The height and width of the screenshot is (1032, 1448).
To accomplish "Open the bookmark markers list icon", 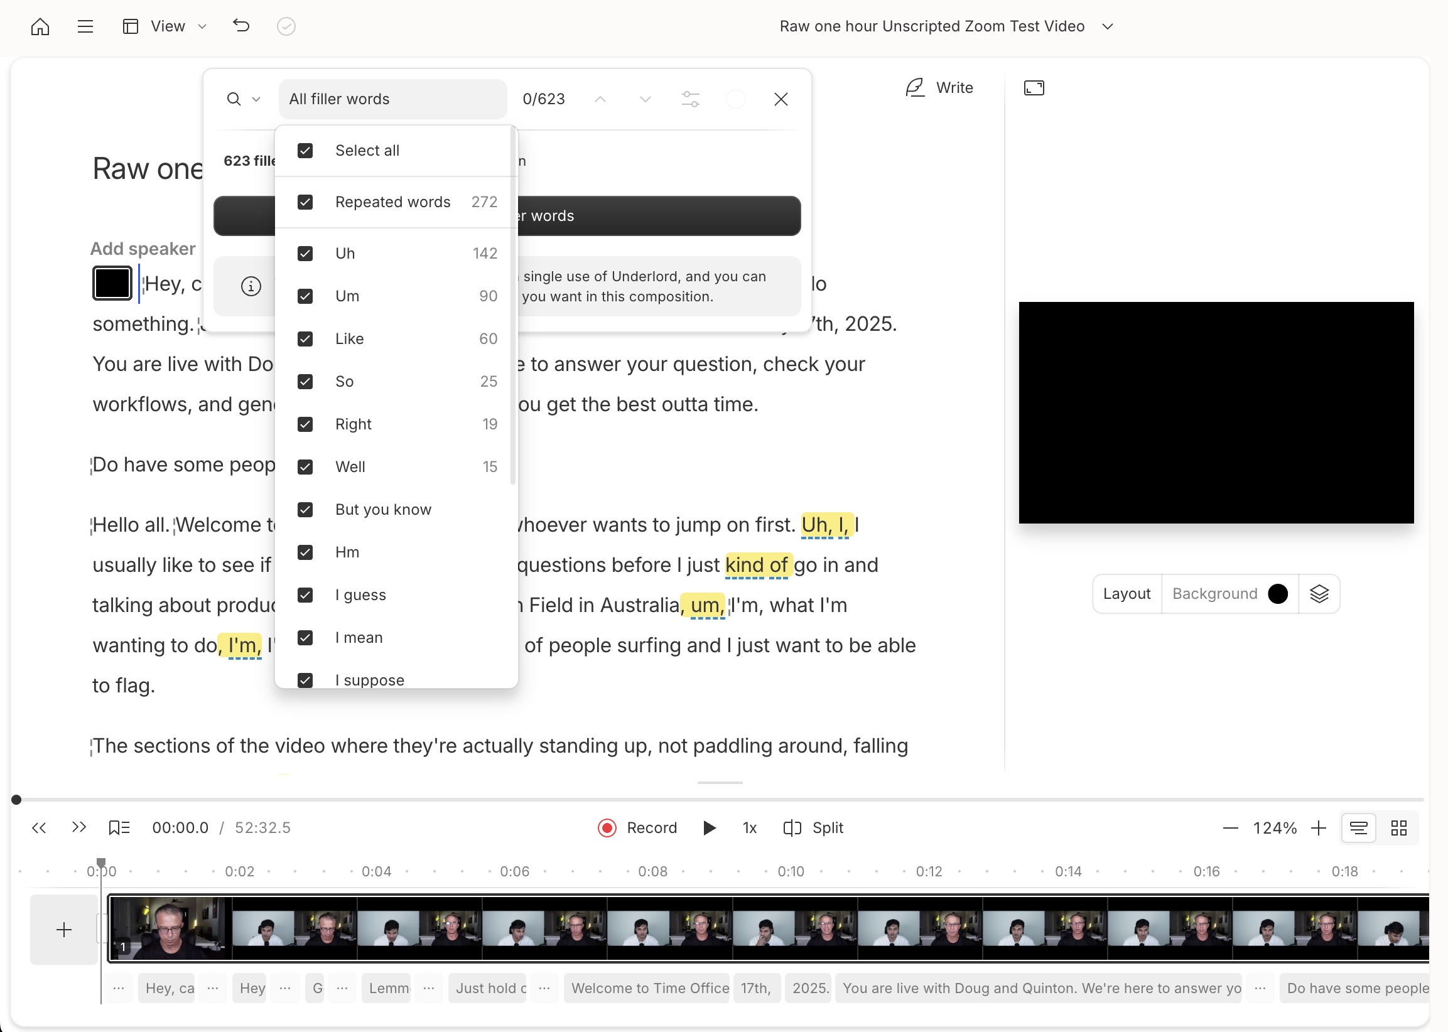I will (119, 827).
